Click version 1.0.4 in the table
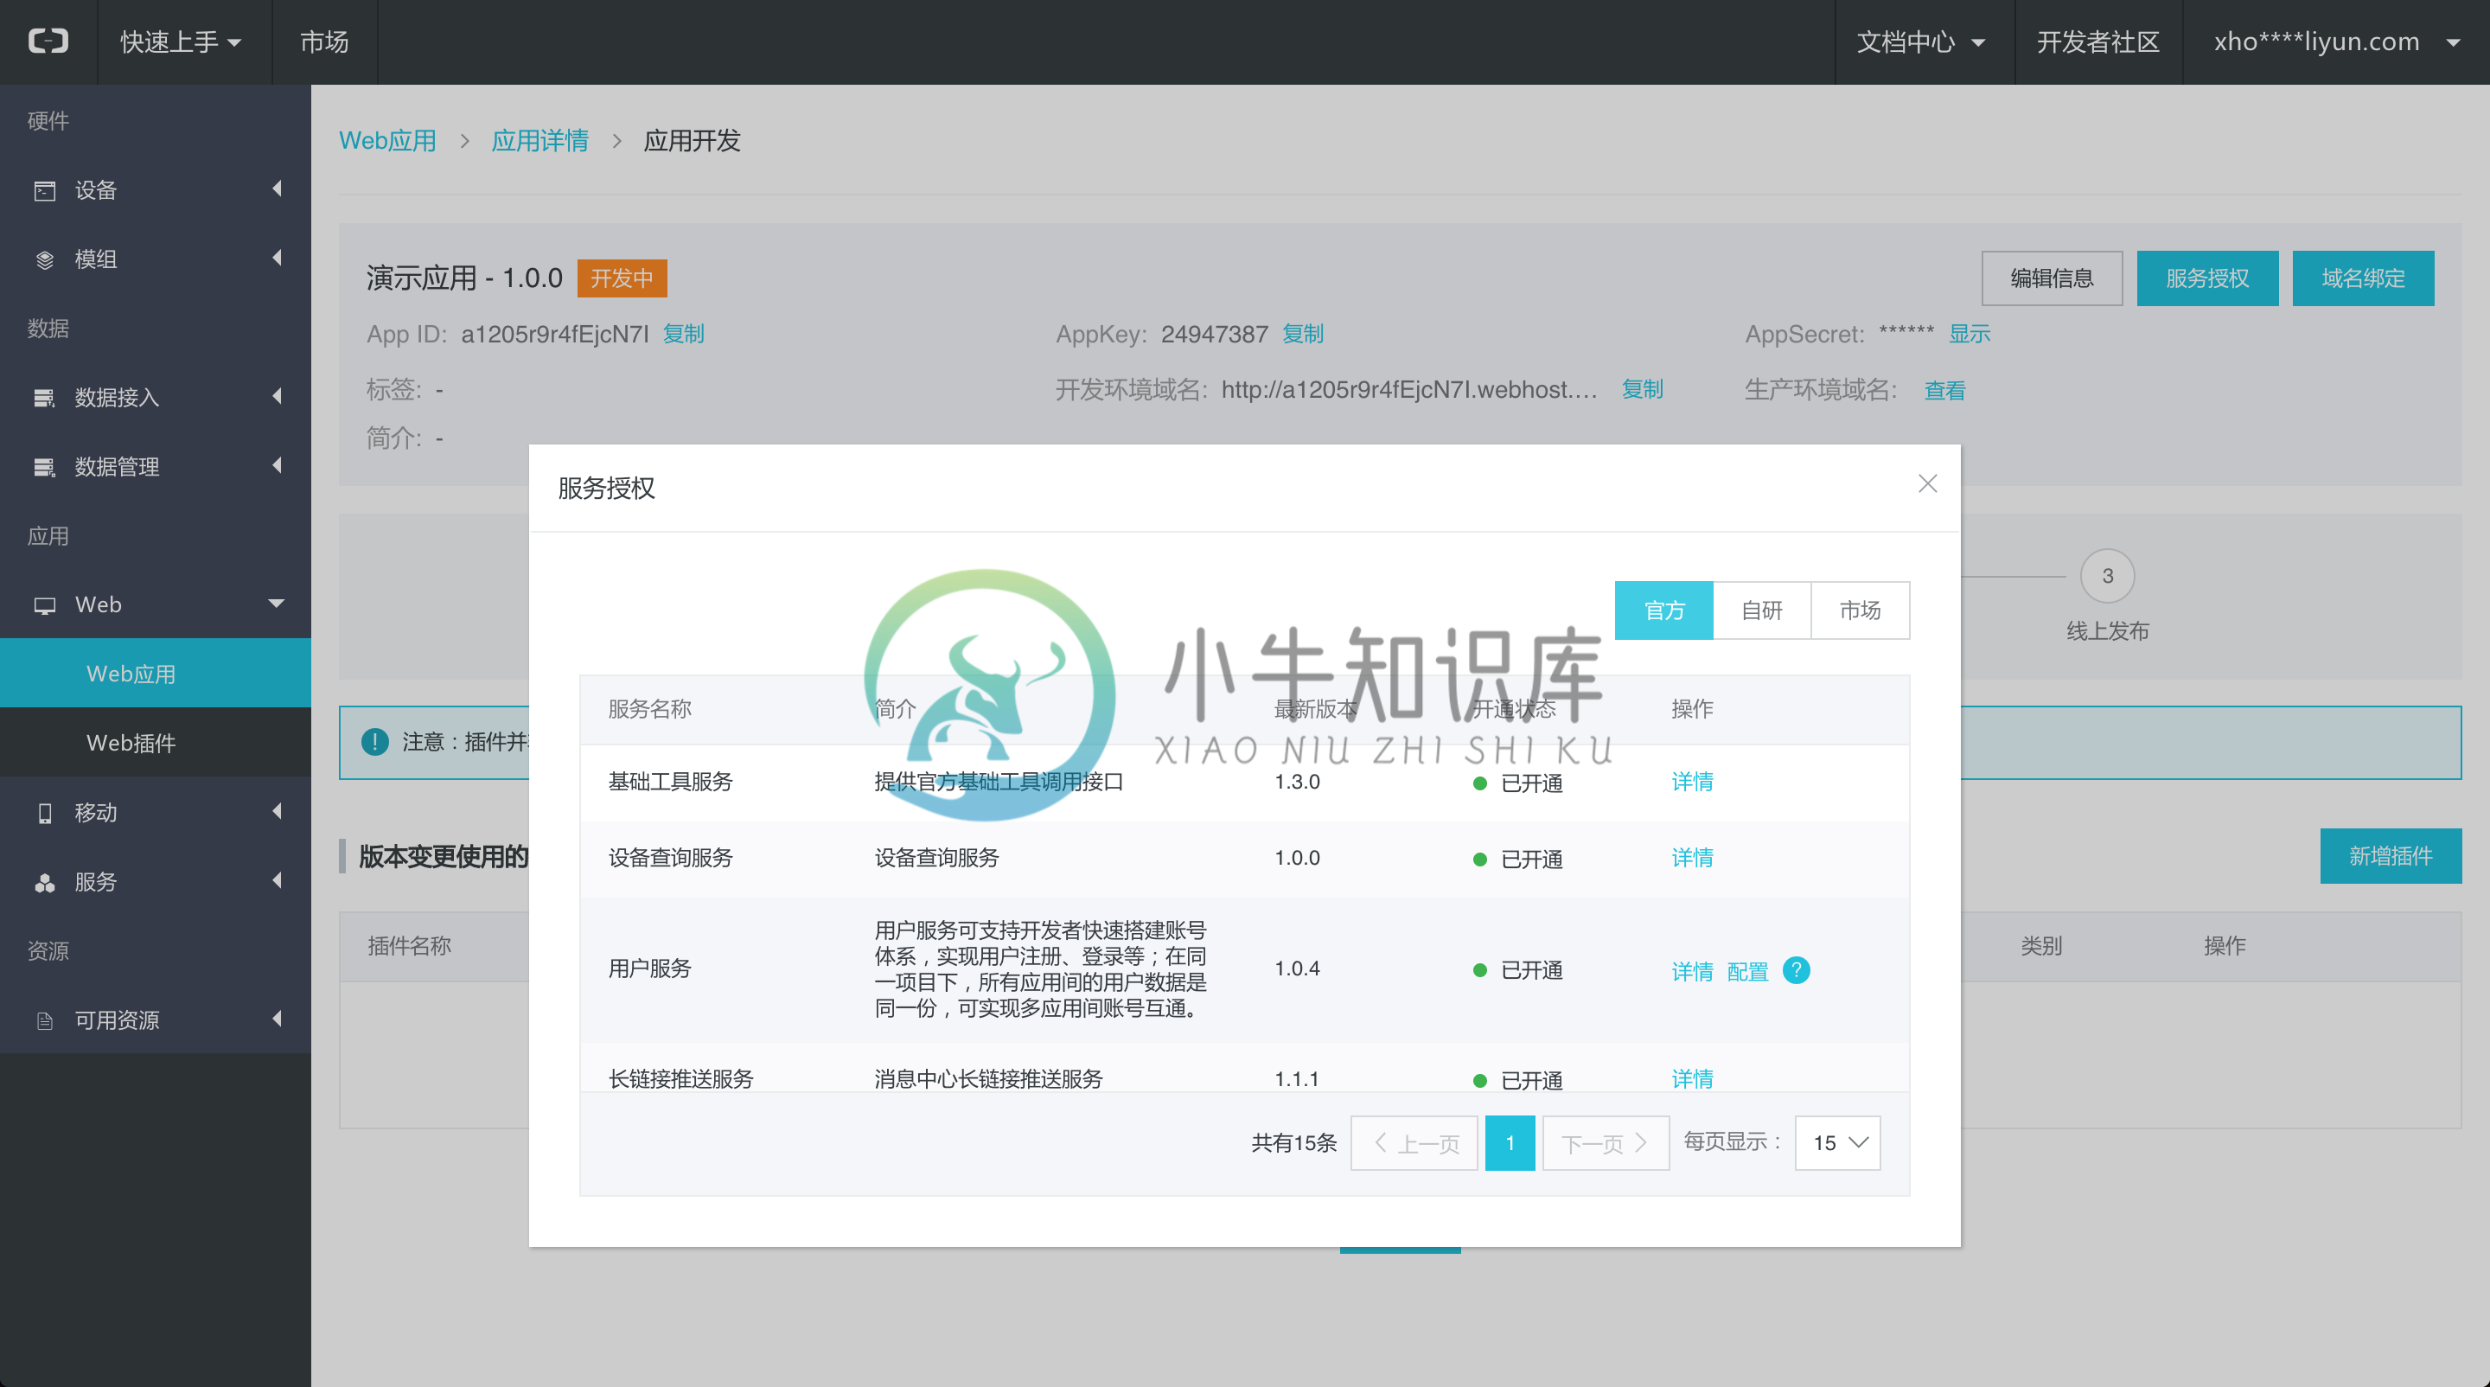2490x1387 pixels. [x=1297, y=969]
